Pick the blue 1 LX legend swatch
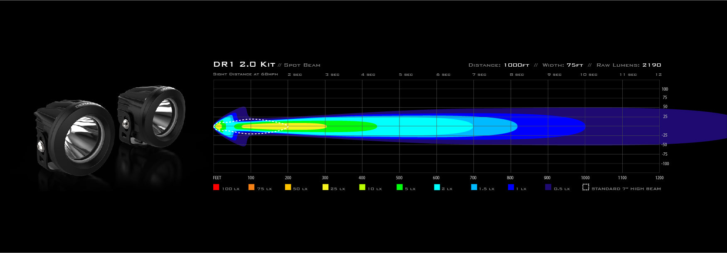 [x=511, y=187]
